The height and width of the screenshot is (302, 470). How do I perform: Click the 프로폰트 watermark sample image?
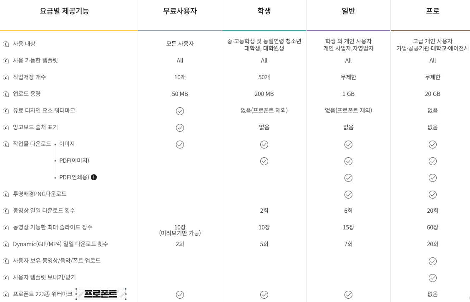pos(101,294)
